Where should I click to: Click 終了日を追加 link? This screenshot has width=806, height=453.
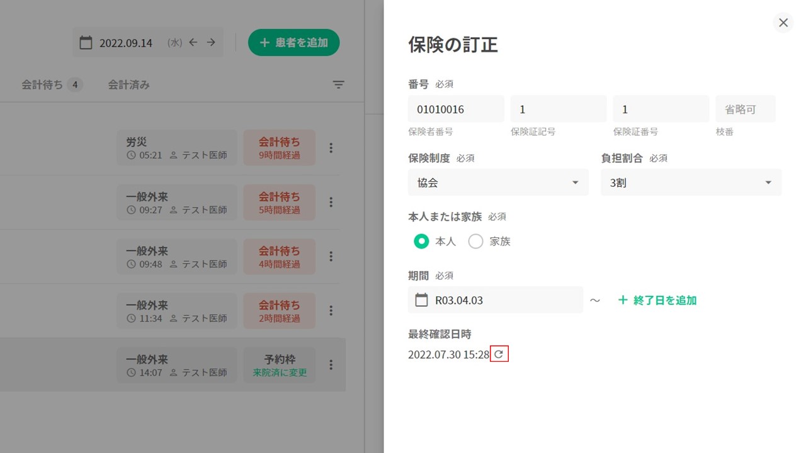(x=657, y=300)
